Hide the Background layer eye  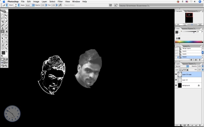click(176, 85)
